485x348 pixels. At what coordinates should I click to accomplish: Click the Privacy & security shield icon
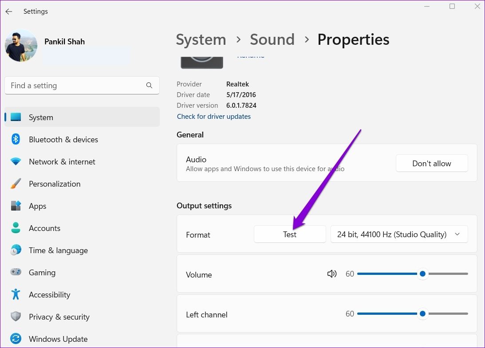pyautogui.click(x=16, y=317)
